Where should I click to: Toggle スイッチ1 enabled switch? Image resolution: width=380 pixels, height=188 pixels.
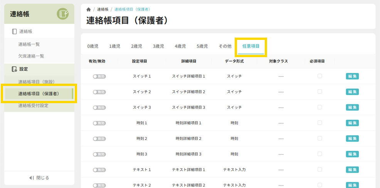click(x=99, y=76)
